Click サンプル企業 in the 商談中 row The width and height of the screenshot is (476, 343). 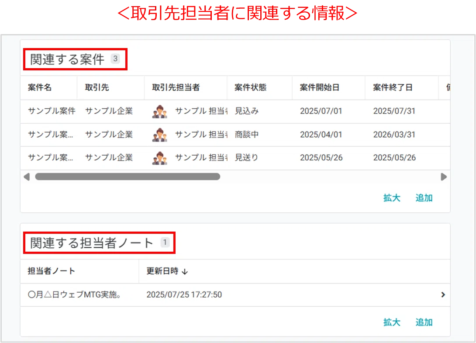pyautogui.click(x=109, y=135)
